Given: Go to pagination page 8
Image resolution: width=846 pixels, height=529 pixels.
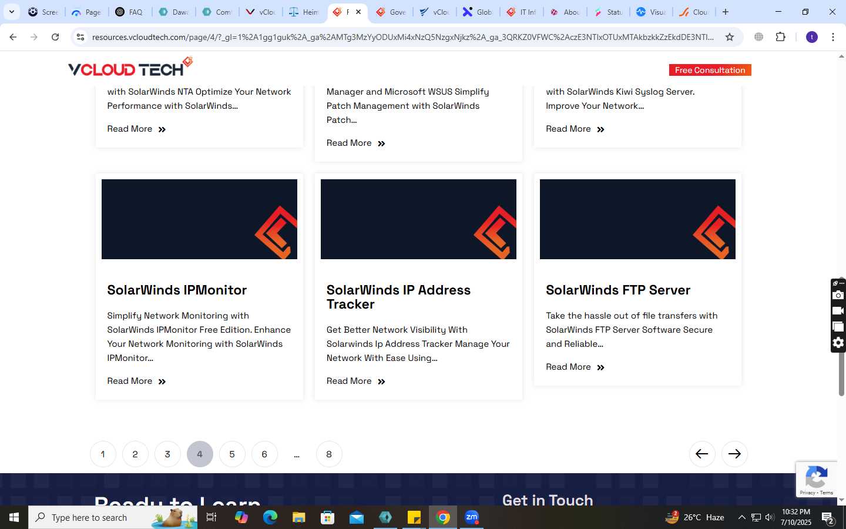Looking at the screenshot, I should (329, 454).
